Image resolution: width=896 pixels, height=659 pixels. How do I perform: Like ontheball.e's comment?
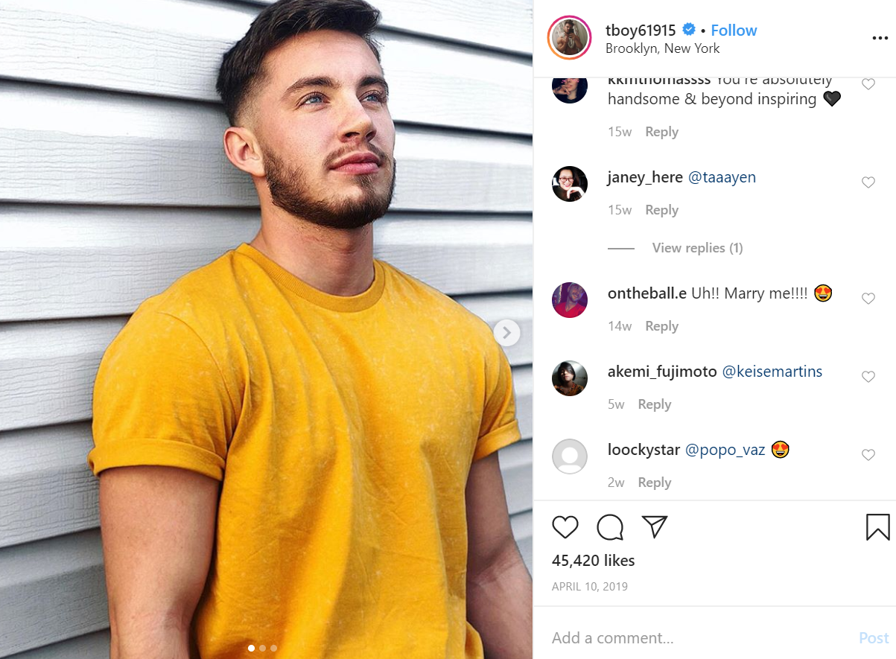click(868, 299)
